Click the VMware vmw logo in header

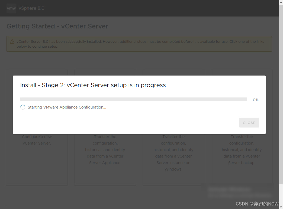11,8
